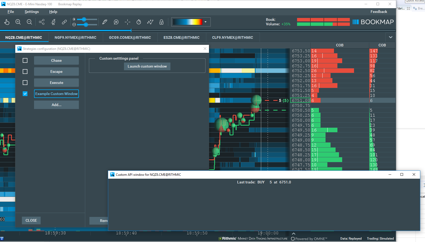The image size is (425, 242).
Task: Toggle the padlock lock icon
Action: pyautogui.click(x=161, y=22)
